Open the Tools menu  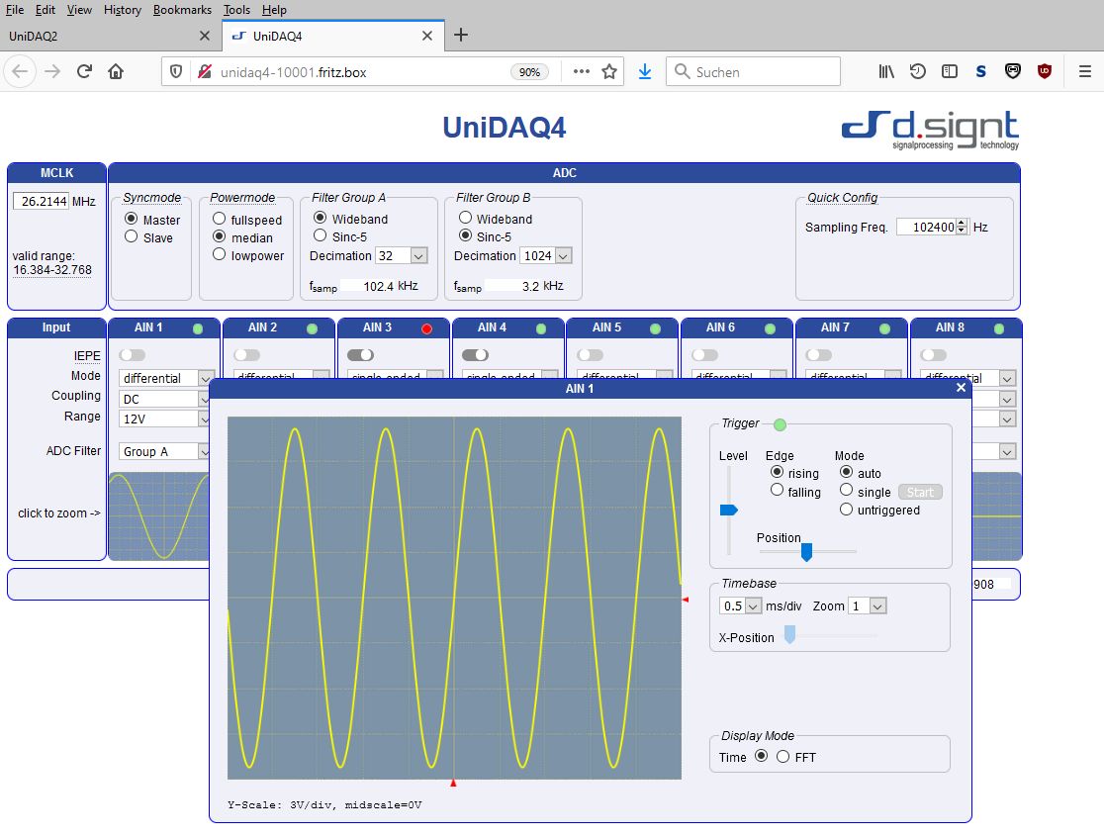tap(236, 10)
